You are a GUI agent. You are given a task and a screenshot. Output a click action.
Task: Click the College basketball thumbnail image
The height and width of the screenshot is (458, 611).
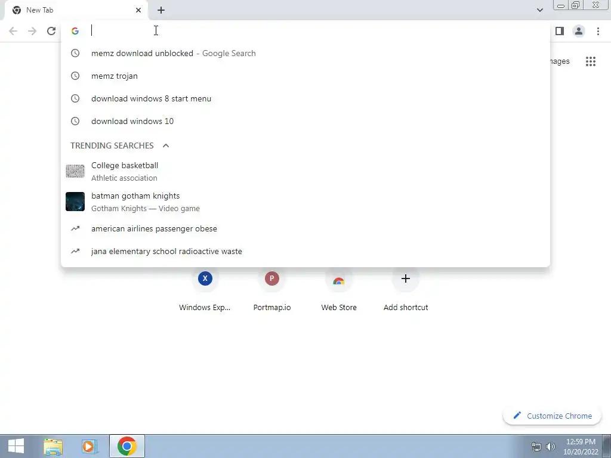[x=75, y=171]
